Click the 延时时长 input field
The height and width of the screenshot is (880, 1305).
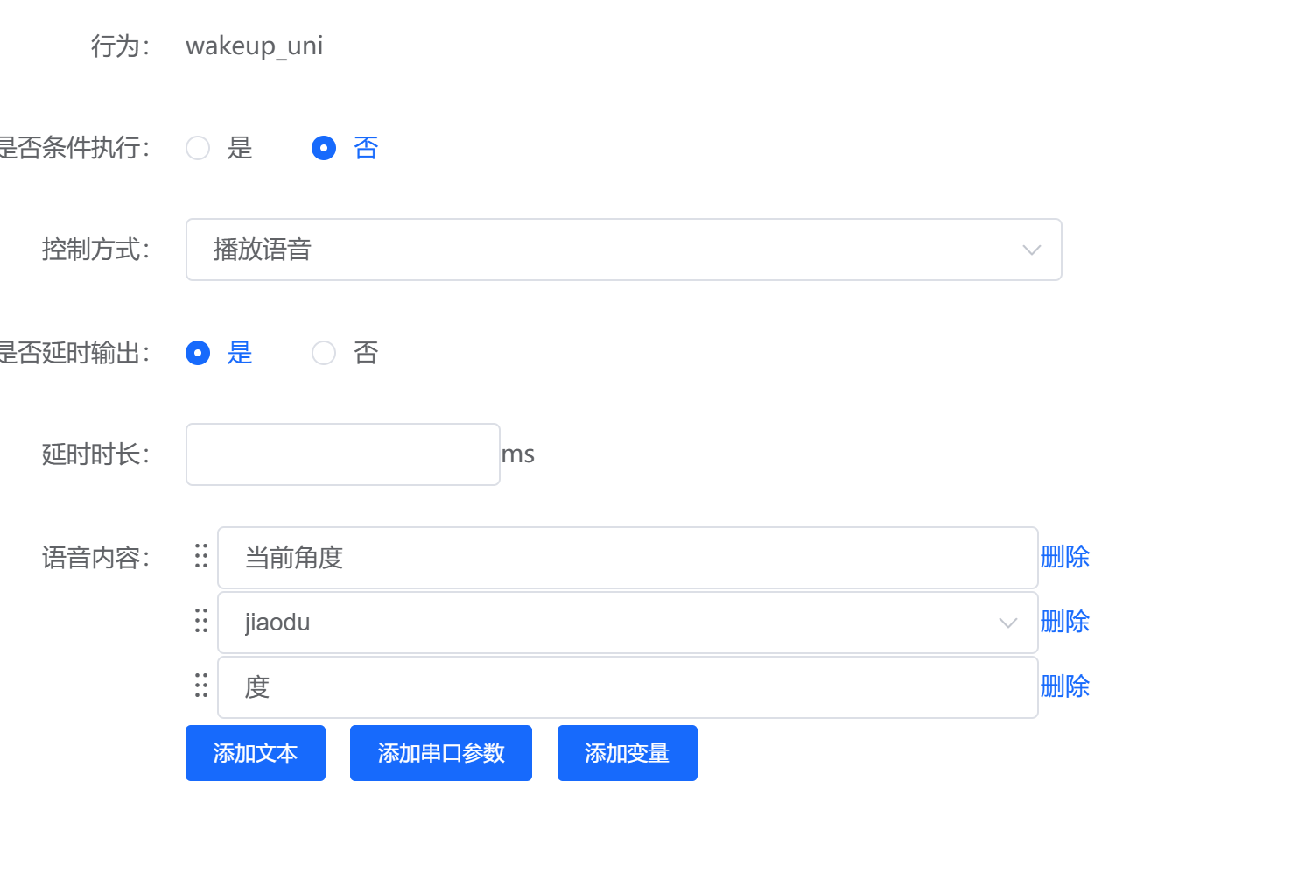click(x=342, y=454)
